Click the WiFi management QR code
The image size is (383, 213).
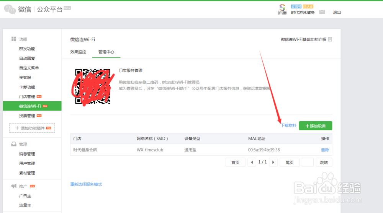point(93,86)
